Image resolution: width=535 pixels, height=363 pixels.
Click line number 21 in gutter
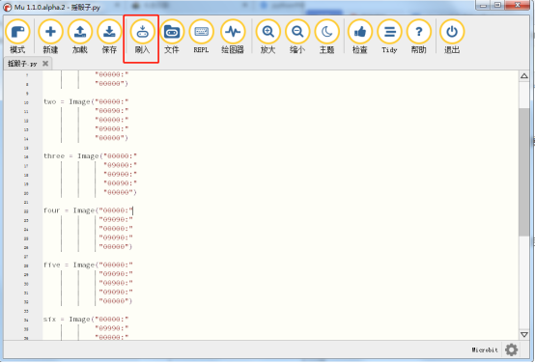26,202
